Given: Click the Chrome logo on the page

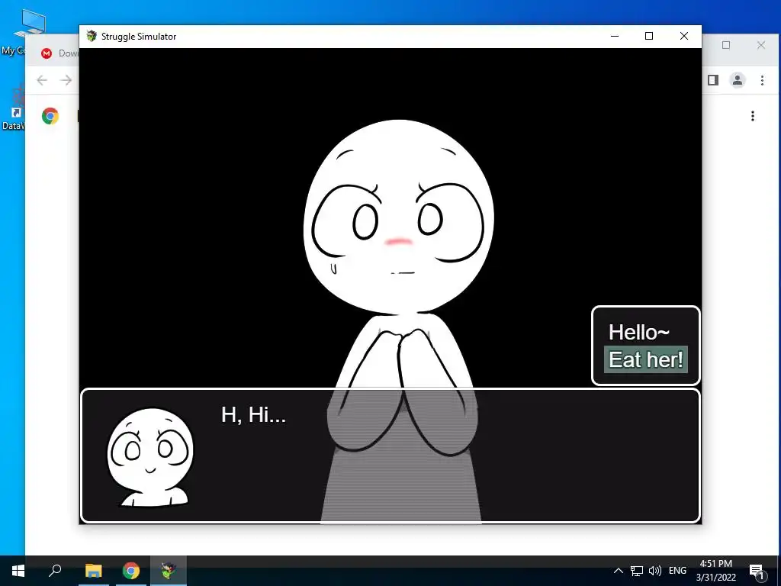Looking at the screenshot, I should [x=50, y=116].
